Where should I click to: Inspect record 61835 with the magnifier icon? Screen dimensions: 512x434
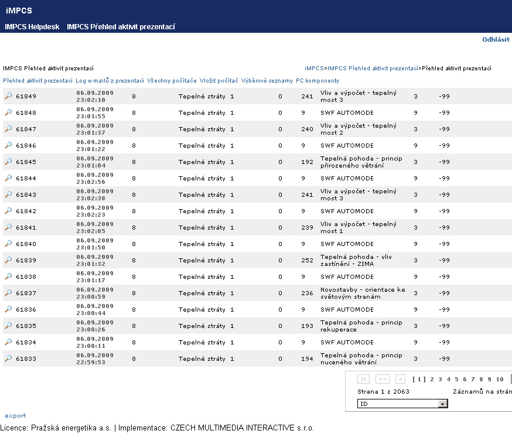pyautogui.click(x=8, y=326)
